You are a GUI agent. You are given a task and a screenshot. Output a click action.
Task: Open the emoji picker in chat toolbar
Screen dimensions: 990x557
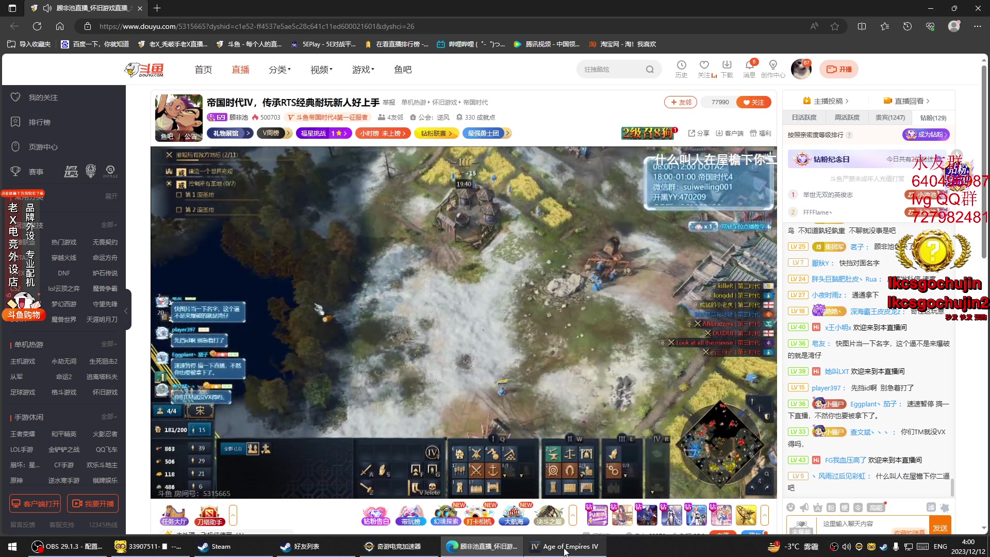(x=790, y=507)
